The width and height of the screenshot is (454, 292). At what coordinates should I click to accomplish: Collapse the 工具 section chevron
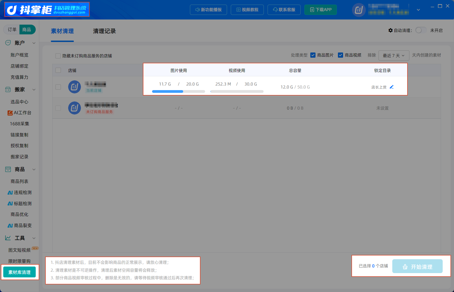pyautogui.click(x=34, y=238)
